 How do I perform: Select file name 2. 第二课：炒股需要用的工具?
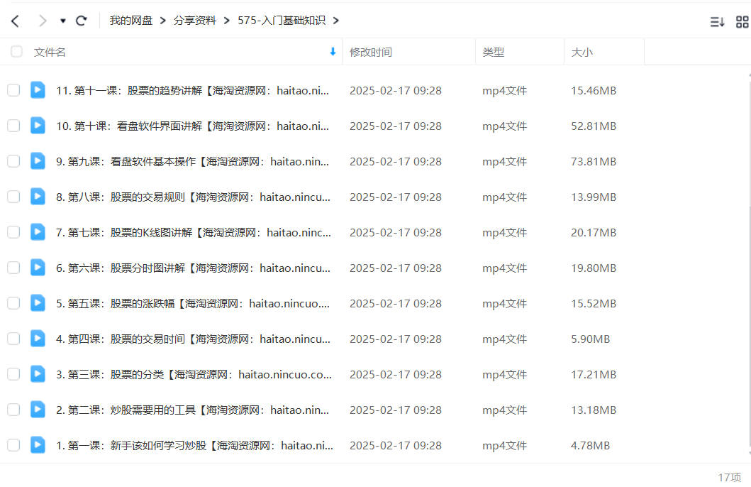click(193, 410)
